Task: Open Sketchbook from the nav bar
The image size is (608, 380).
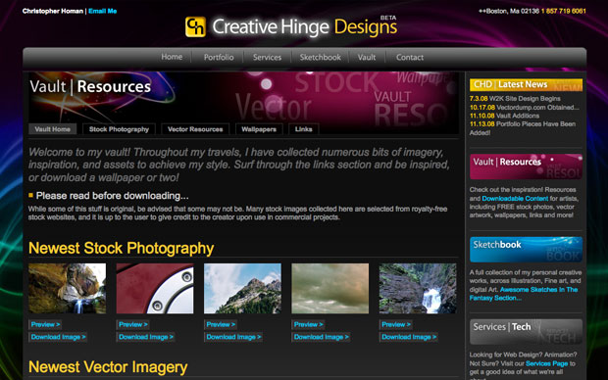Action: 320,57
